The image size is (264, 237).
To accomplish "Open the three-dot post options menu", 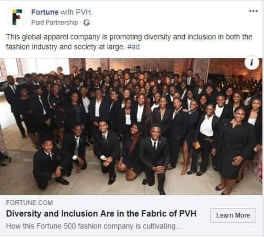I will click(253, 11).
